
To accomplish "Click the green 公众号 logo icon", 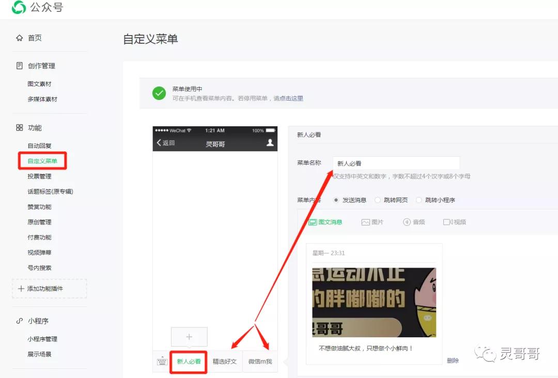I will 19,8.
